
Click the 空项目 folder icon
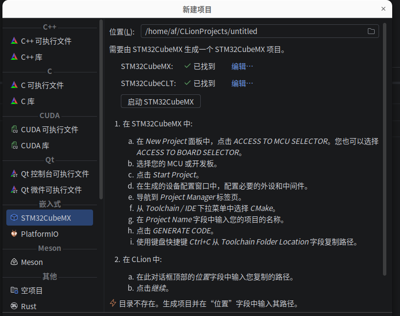pos(14,290)
